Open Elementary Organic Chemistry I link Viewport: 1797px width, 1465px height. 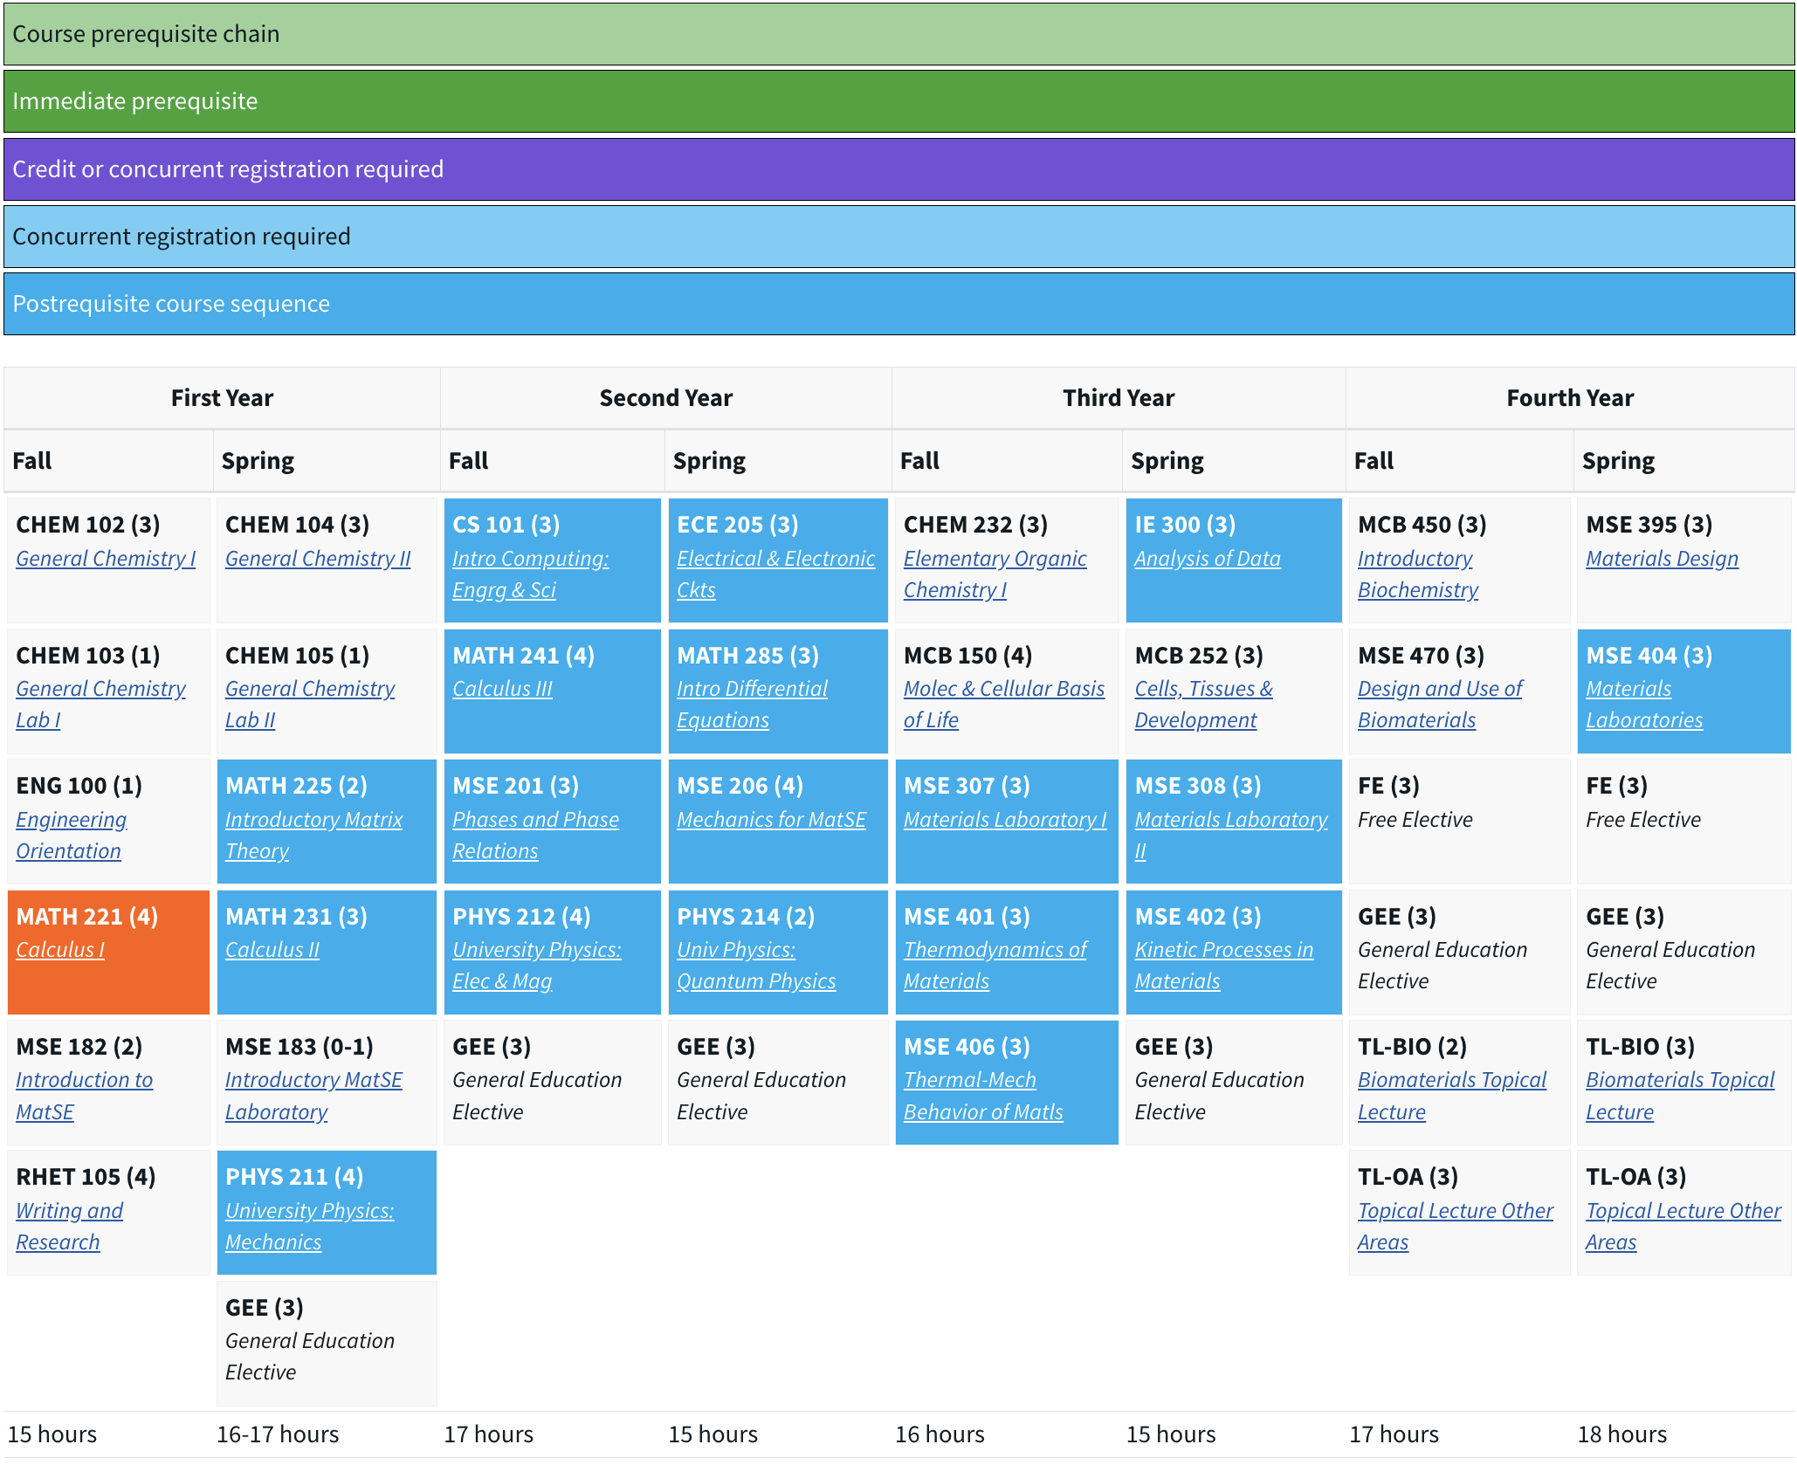pyautogui.click(x=995, y=574)
